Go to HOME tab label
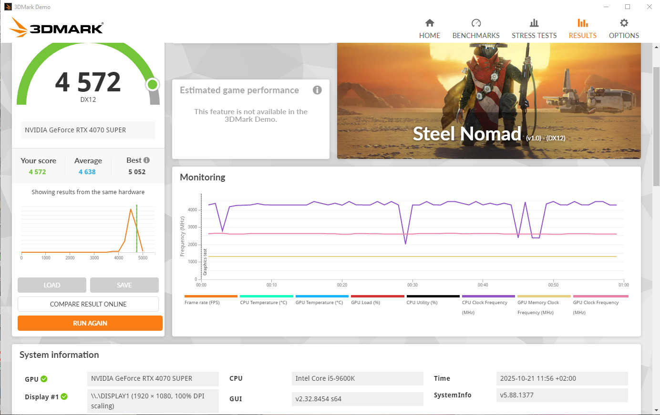Image resolution: width=660 pixels, height=415 pixels. 430,36
